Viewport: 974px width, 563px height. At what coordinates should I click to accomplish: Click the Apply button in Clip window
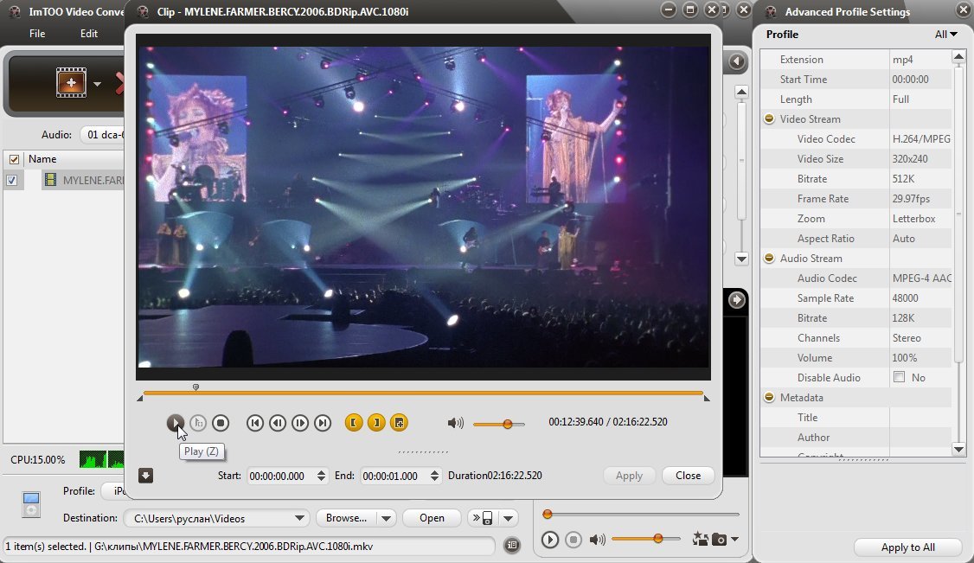(629, 476)
